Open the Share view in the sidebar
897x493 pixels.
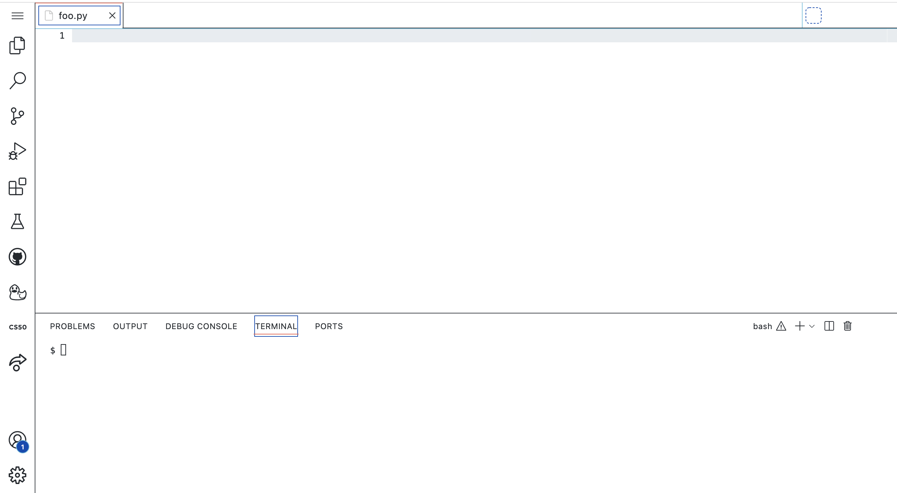17,363
